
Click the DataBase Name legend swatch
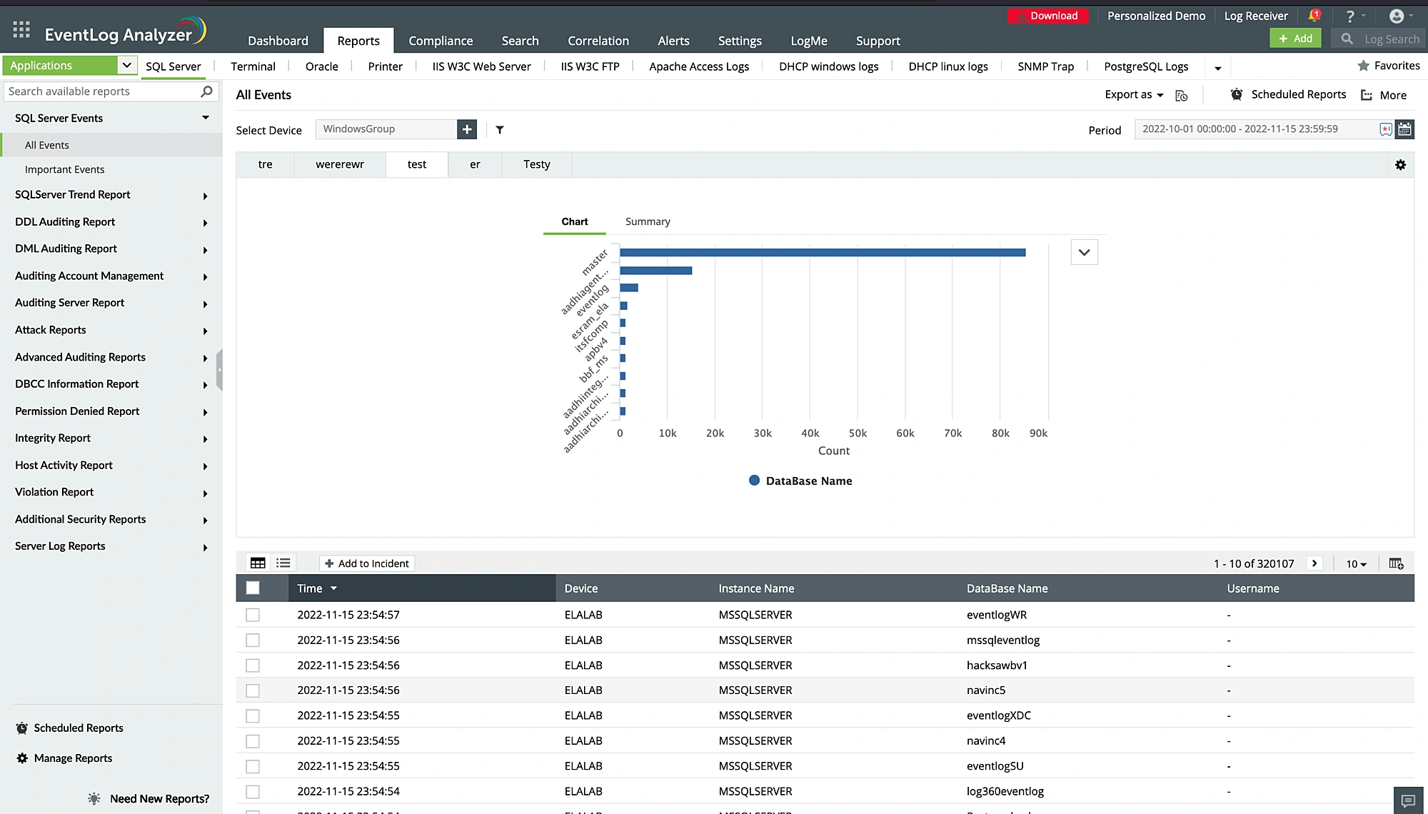(x=754, y=481)
